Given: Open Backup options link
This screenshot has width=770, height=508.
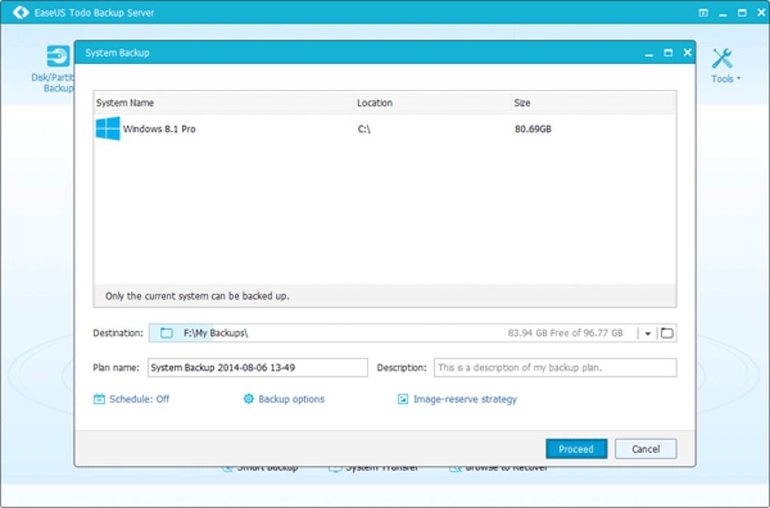Looking at the screenshot, I should click(291, 399).
